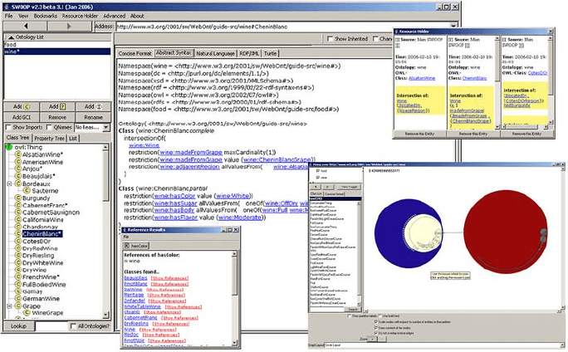Open the Zoom dropdown in graph window
Screen dimensions: 568x352
(373, 339)
